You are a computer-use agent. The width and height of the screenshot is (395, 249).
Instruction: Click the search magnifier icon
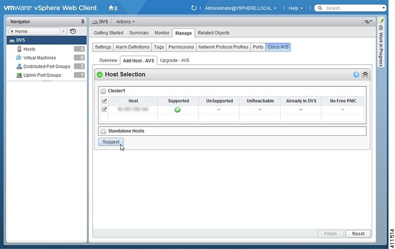(x=320, y=8)
